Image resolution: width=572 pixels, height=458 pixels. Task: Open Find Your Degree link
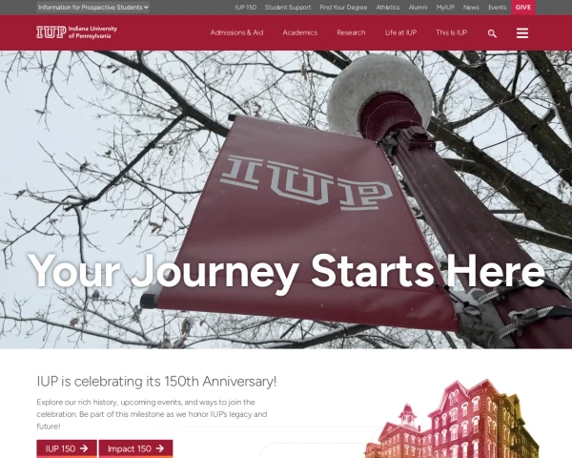[343, 8]
